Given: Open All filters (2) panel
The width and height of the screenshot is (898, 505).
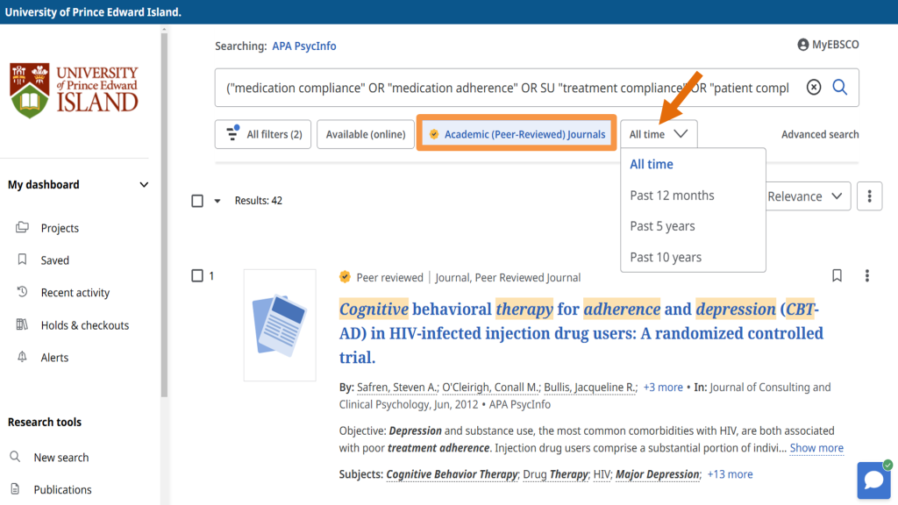Looking at the screenshot, I should pyautogui.click(x=263, y=134).
